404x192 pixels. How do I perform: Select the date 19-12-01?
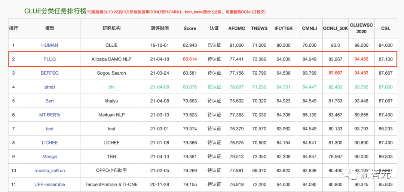(x=159, y=45)
